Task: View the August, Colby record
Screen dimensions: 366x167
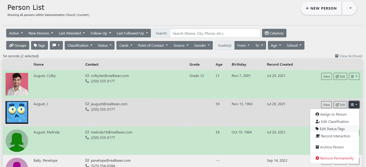Action: click(x=326, y=76)
